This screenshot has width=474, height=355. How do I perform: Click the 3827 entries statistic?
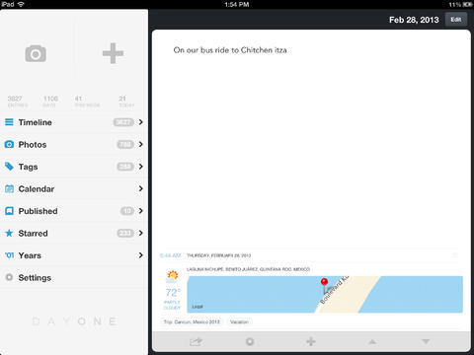(x=17, y=102)
